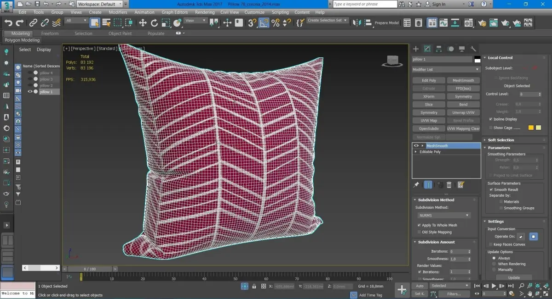Image resolution: width=552 pixels, height=299 pixels.
Task: Toggle Pin Stack below the modifier stack
Action: click(416, 185)
